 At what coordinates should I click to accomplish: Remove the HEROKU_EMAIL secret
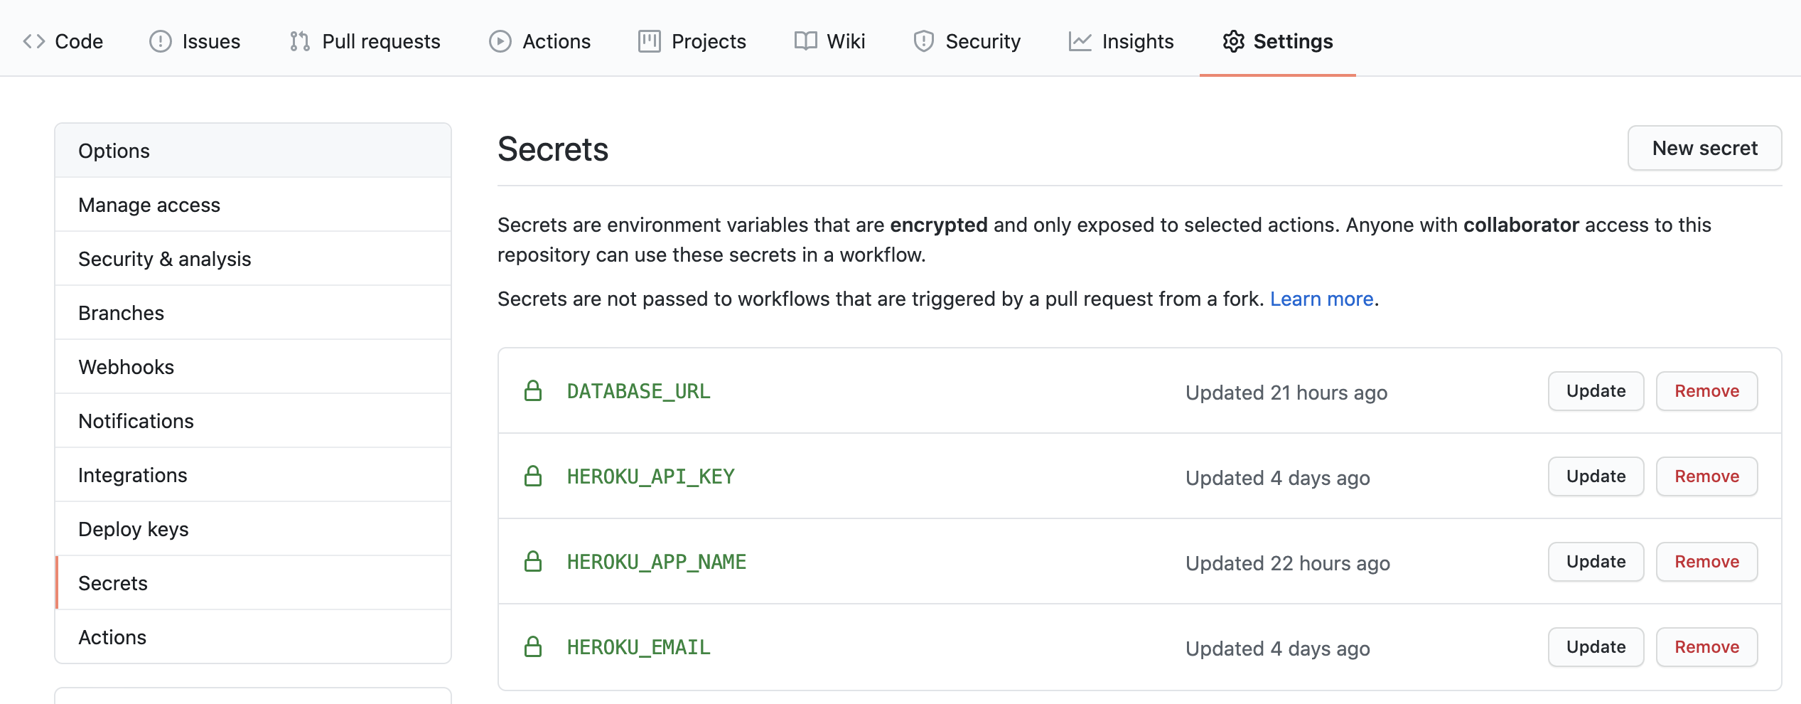(x=1706, y=647)
